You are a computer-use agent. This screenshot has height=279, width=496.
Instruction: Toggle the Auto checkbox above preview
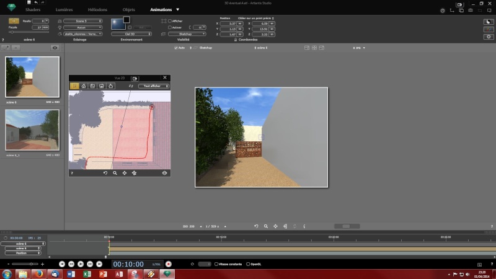coord(176,48)
